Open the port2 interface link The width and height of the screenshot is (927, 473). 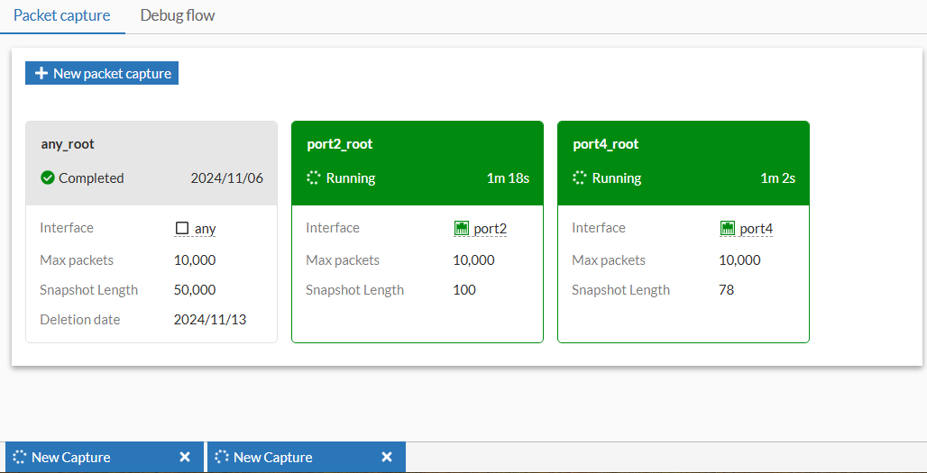(491, 229)
